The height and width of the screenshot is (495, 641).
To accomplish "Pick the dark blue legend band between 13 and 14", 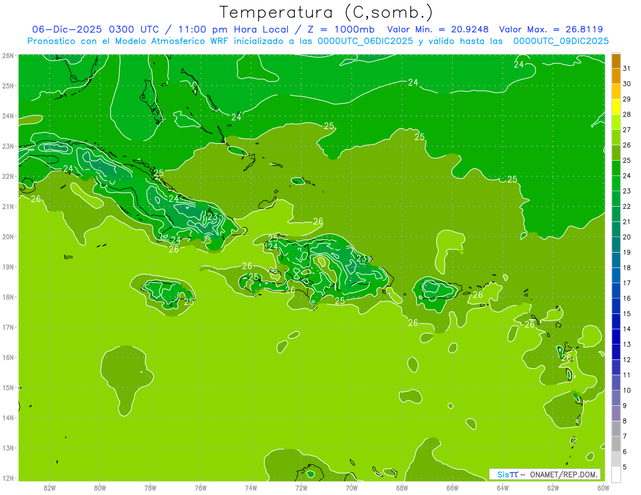I will point(616,336).
